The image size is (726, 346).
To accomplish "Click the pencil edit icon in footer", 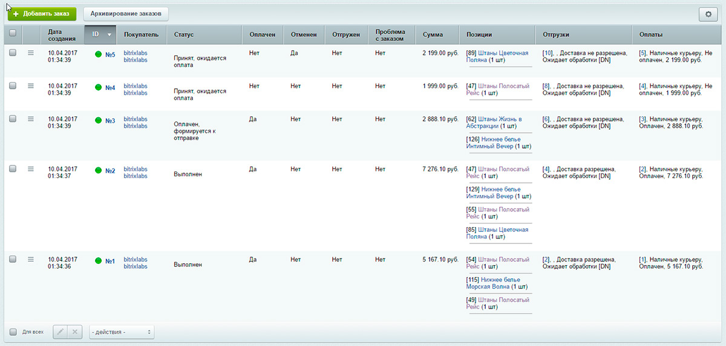I will click(x=60, y=332).
